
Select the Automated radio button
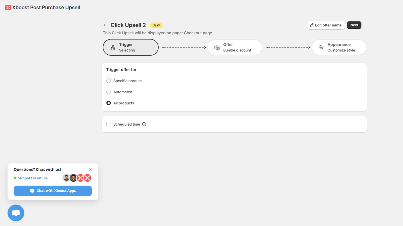[x=109, y=92]
